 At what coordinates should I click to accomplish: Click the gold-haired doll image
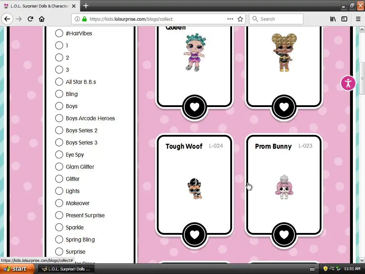click(x=284, y=53)
